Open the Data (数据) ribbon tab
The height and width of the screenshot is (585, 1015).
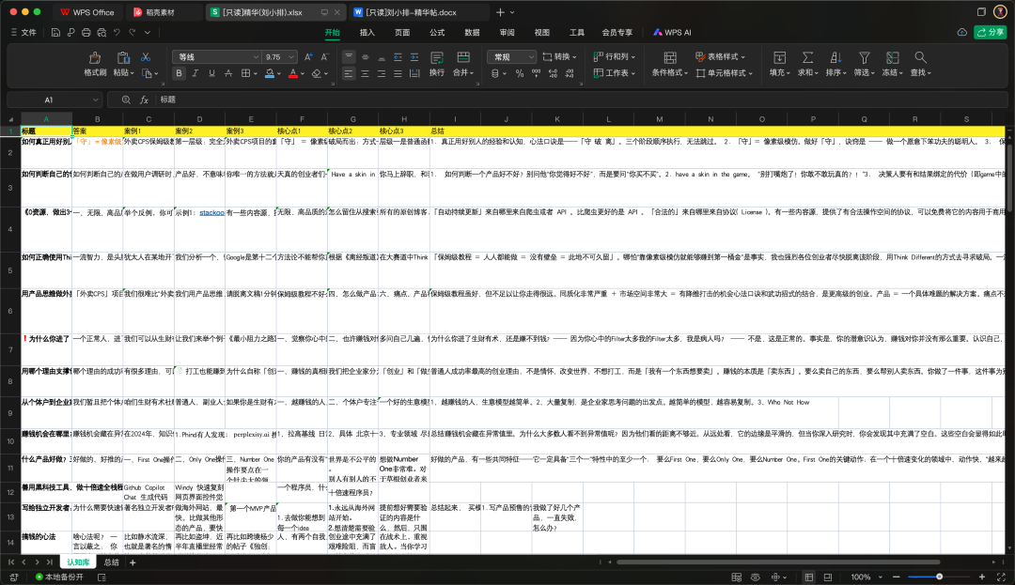coord(473,32)
